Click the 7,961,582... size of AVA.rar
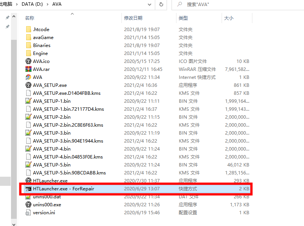304x226 pixels. pyautogui.click(x=237, y=69)
